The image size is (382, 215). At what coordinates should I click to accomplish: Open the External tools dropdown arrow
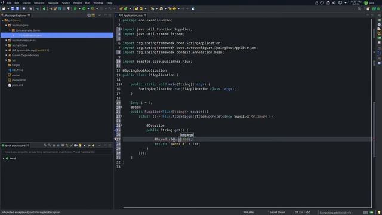pos(97,8)
